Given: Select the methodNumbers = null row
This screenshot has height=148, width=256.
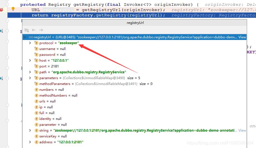Looking at the screenshot, I should [135, 96].
